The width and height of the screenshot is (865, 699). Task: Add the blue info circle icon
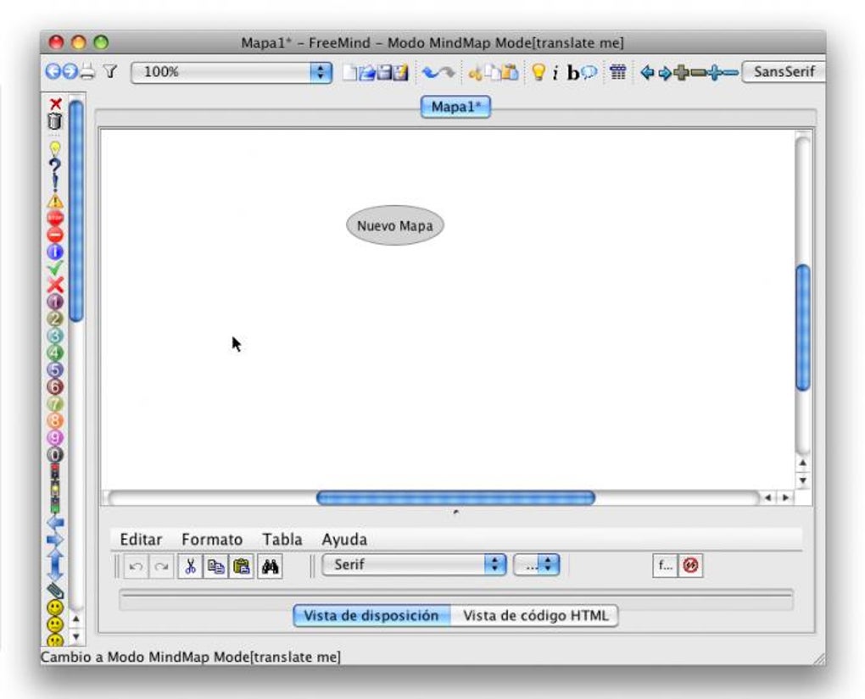(x=55, y=252)
